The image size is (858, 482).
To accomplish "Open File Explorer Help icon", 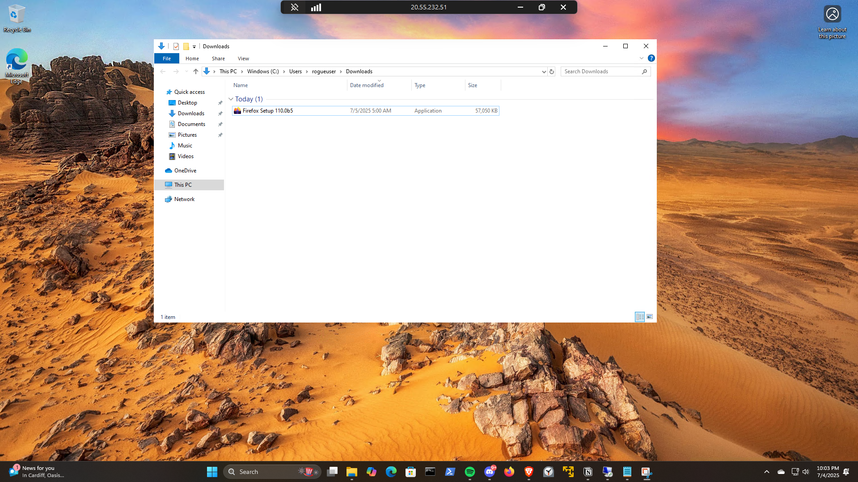I will click(x=651, y=58).
